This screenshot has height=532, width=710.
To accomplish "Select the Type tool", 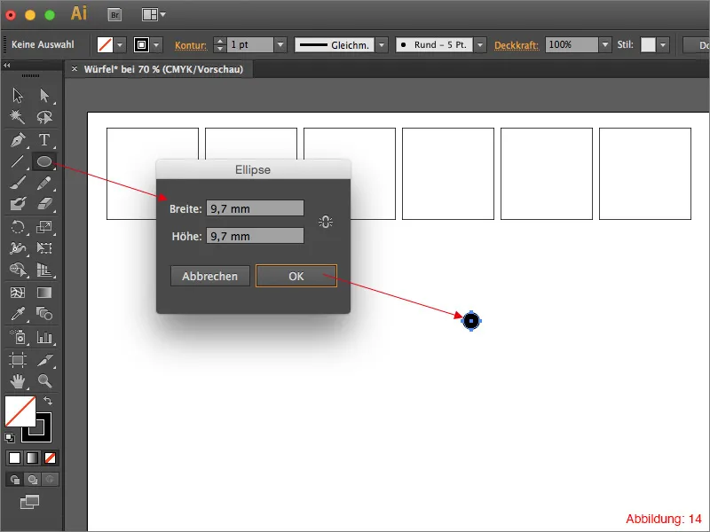I will (x=43, y=140).
